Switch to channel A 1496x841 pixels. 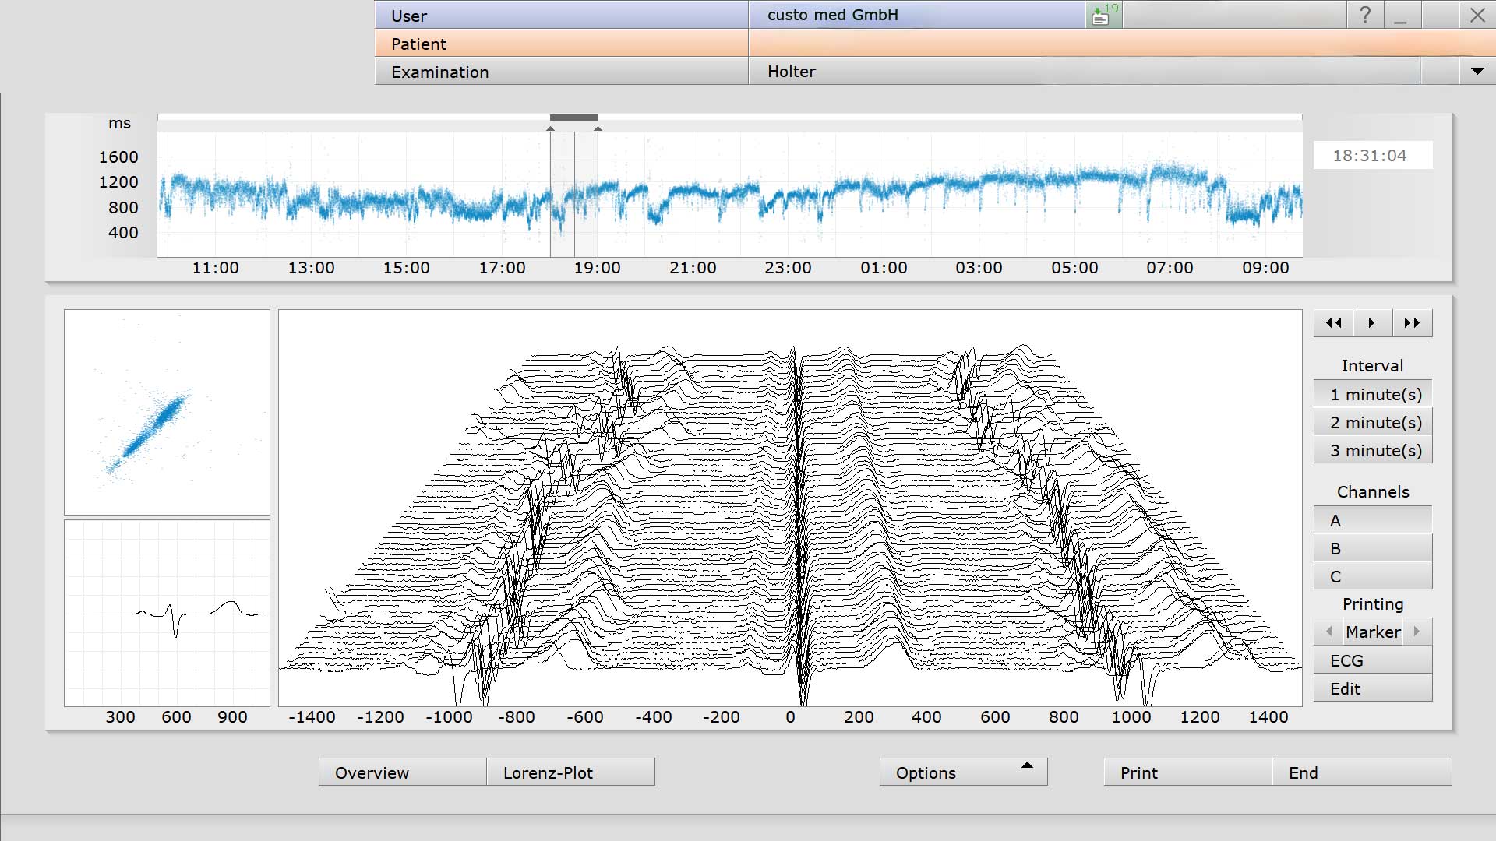pos(1373,520)
